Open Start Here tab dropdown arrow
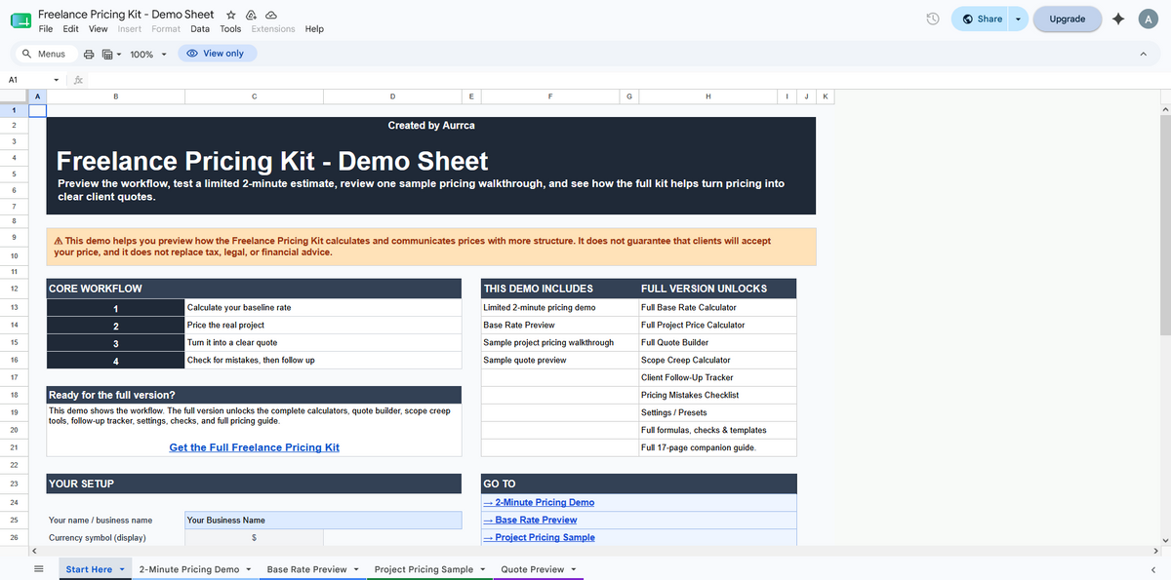 pos(122,569)
